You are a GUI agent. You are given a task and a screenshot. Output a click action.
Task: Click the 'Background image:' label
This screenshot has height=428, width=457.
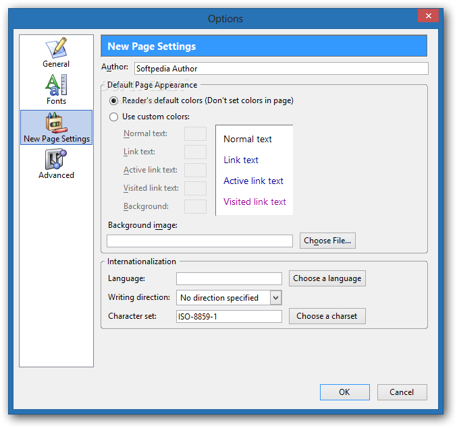tap(142, 226)
